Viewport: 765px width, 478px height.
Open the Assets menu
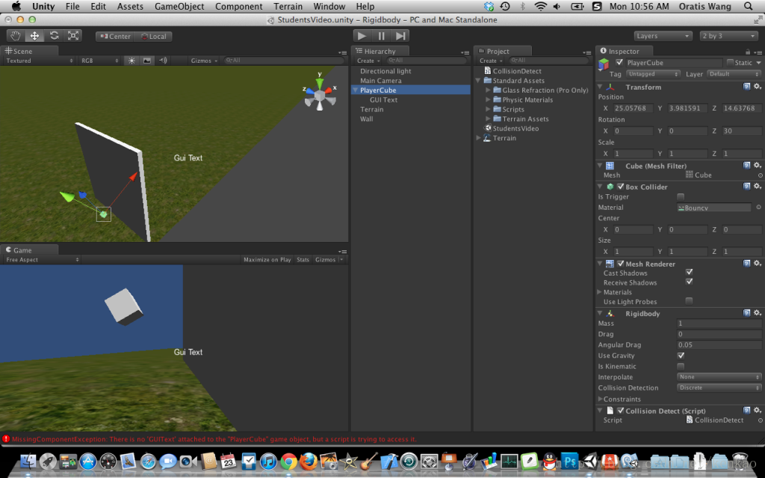coord(130,6)
